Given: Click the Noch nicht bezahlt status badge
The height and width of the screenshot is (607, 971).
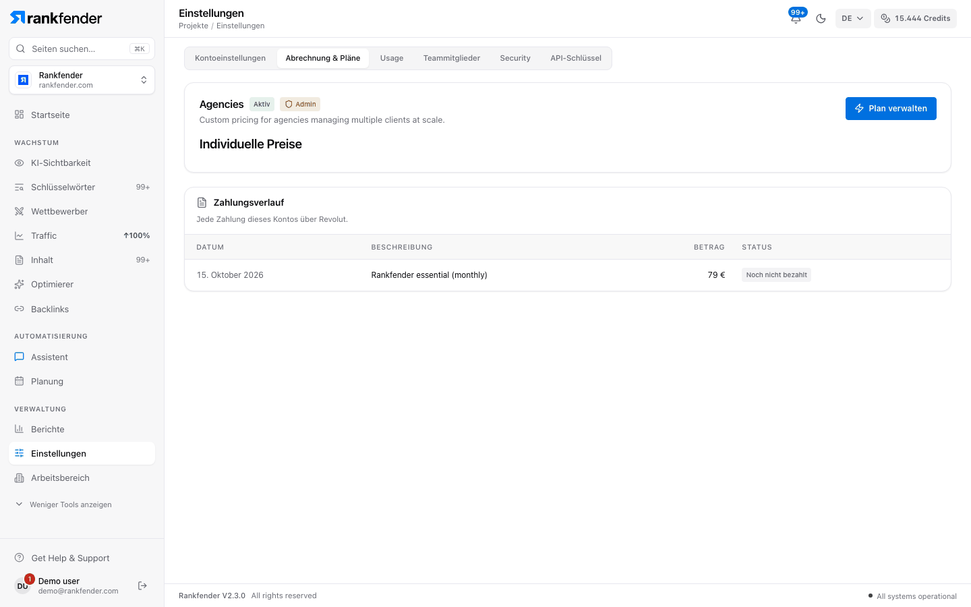Looking at the screenshot, I should pyautogui.click(x=776, y=274).
